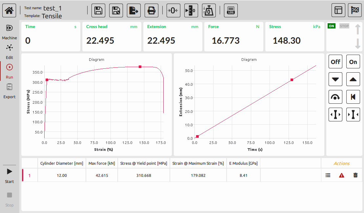Switch the machine On
The image size is (364, 213).
click(353, 62)
